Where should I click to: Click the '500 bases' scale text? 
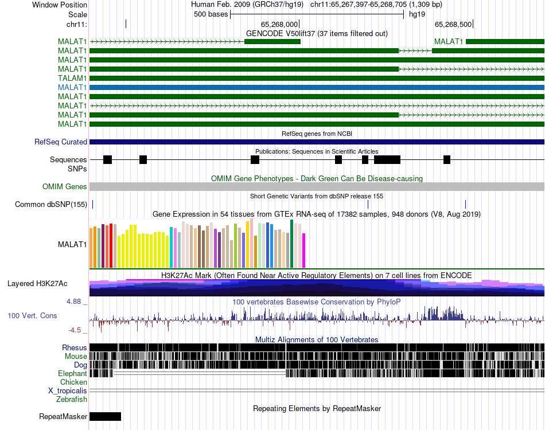coord(211,14)
